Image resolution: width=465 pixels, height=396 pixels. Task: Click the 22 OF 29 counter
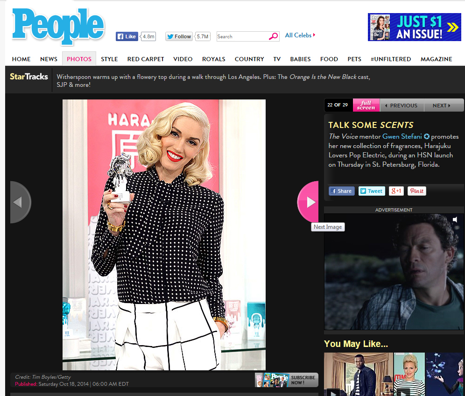(338, 105)
